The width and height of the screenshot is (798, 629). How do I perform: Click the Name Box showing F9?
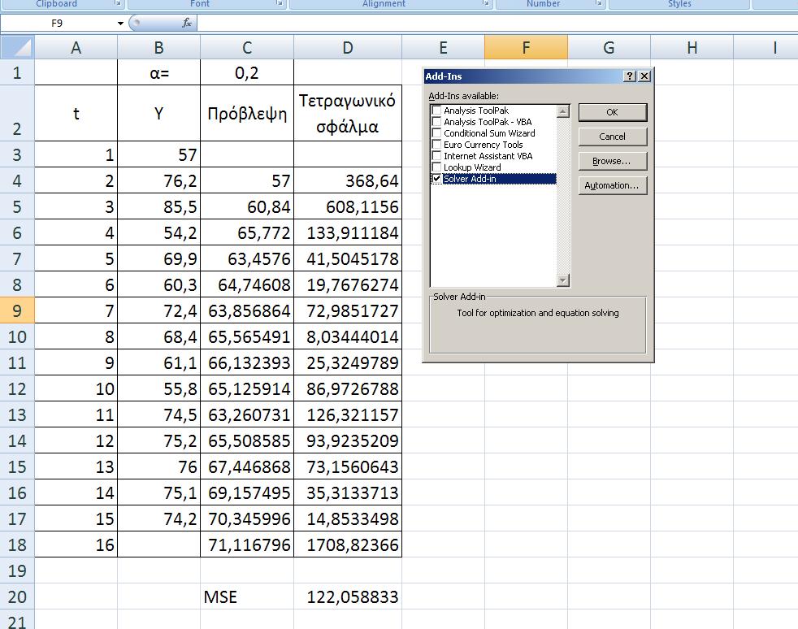point(58,24)
